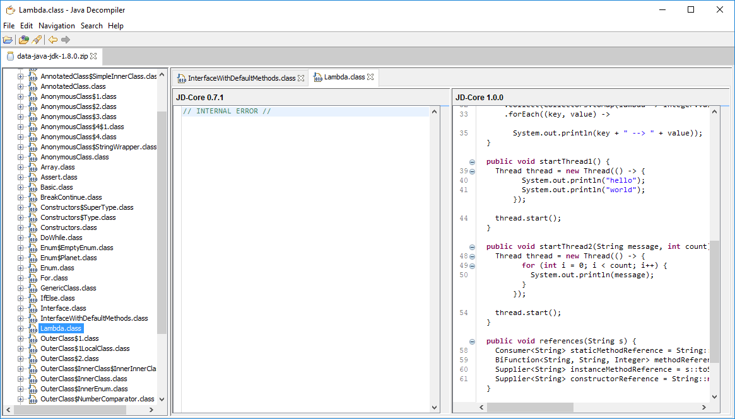Select DoWhile.class in the file tree
The image size is (735, 419).
(x=61, y=238)
